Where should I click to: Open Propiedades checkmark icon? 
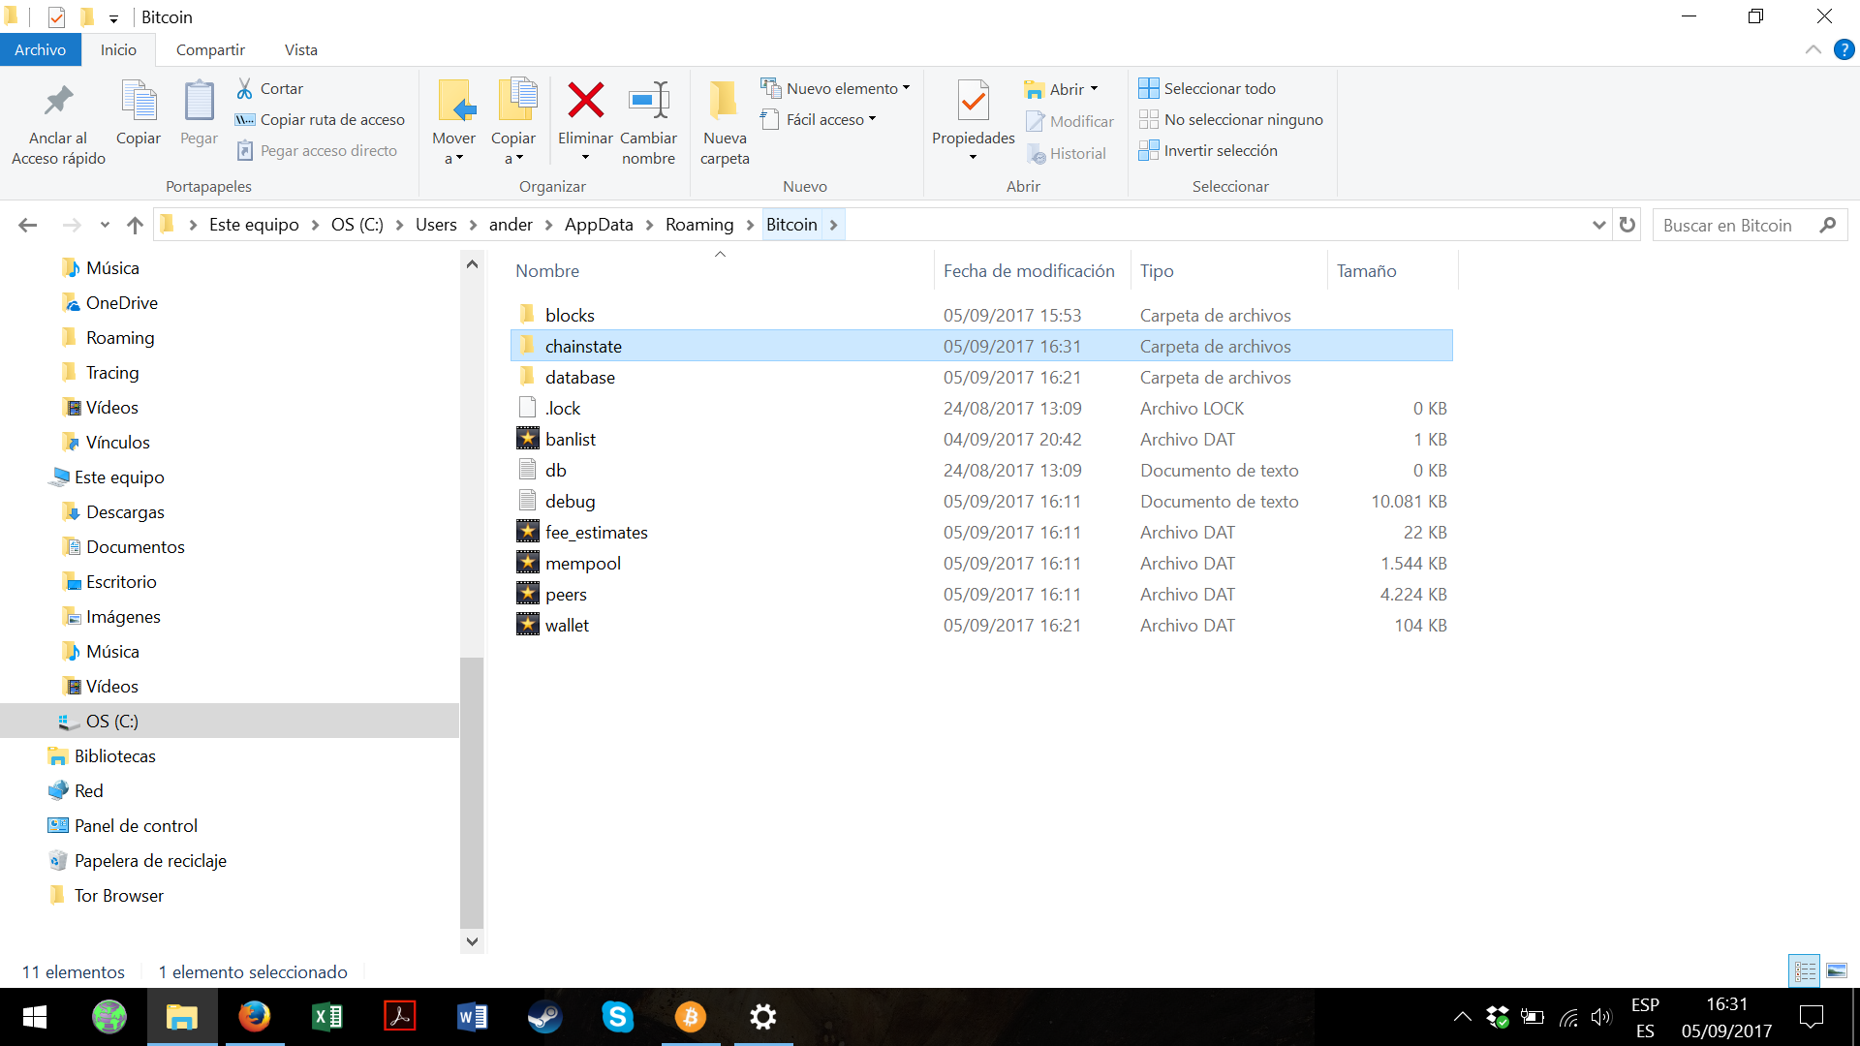pos(973,101)
